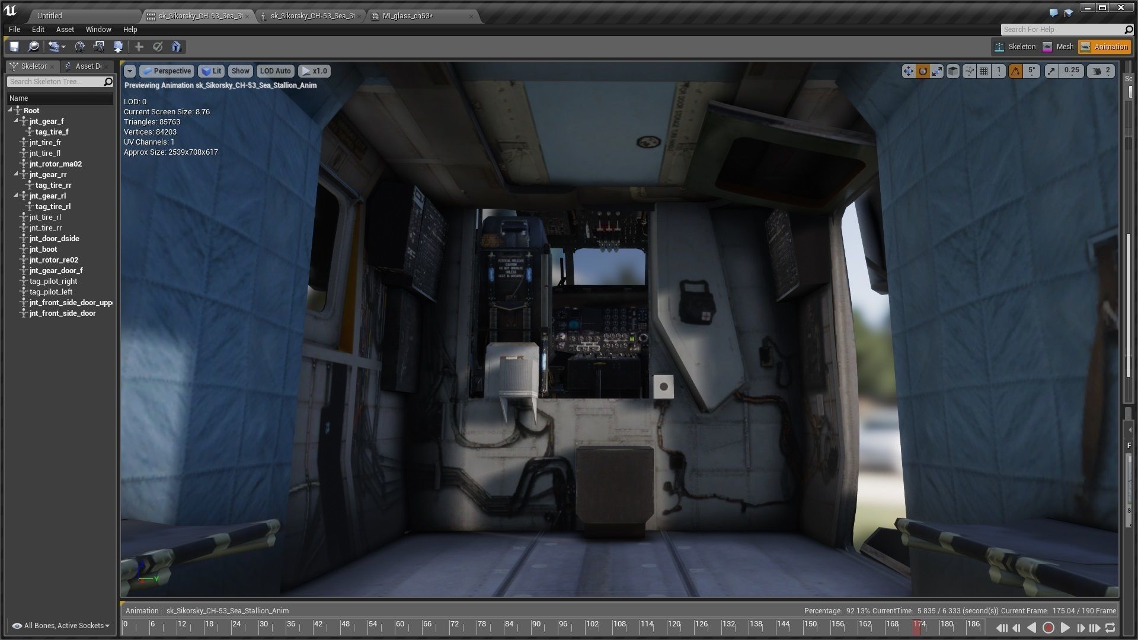
Task: Select the scale transform tool
Action: pos(937,71)
